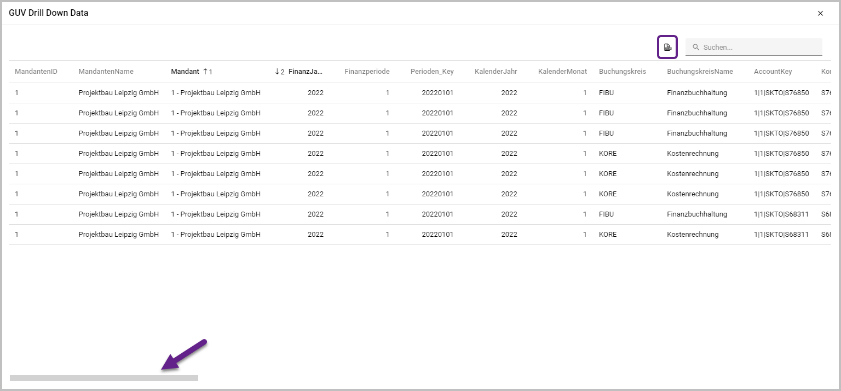Click the KalenderMonat column header
Image resolution: width=841 pixels, height=391 pixels.
(x=562, y=72)
